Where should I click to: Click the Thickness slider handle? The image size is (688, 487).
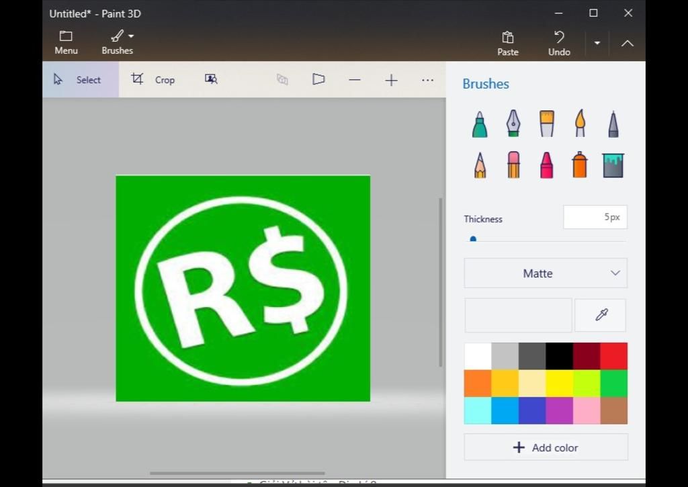473,239
